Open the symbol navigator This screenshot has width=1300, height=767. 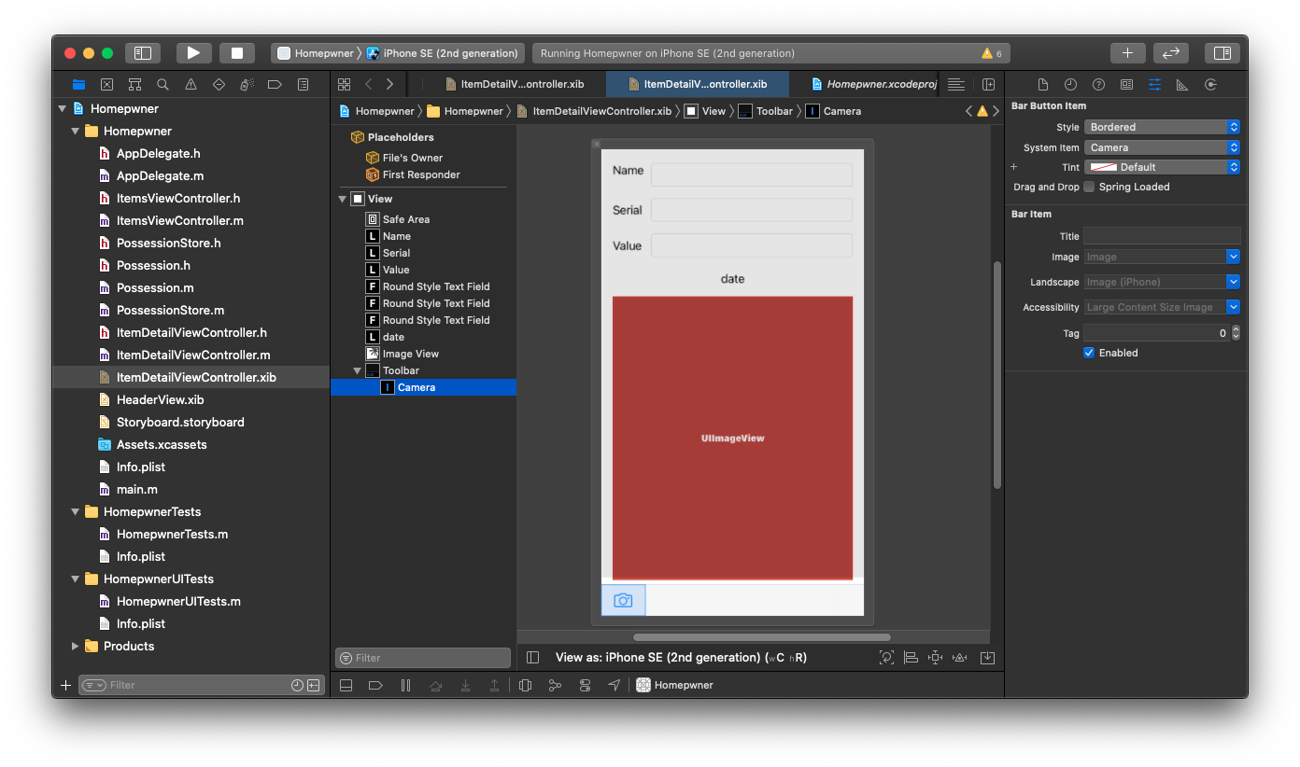pyautogui.click(x=134, y=84)
